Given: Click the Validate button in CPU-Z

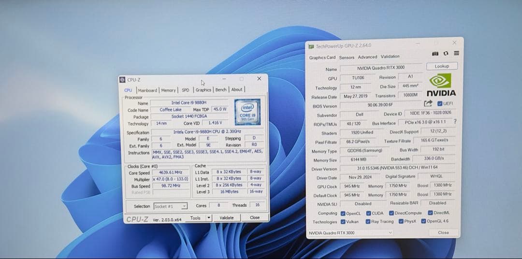Looking at the screenshot, I should pyautogui.click(x=226, y=218).
